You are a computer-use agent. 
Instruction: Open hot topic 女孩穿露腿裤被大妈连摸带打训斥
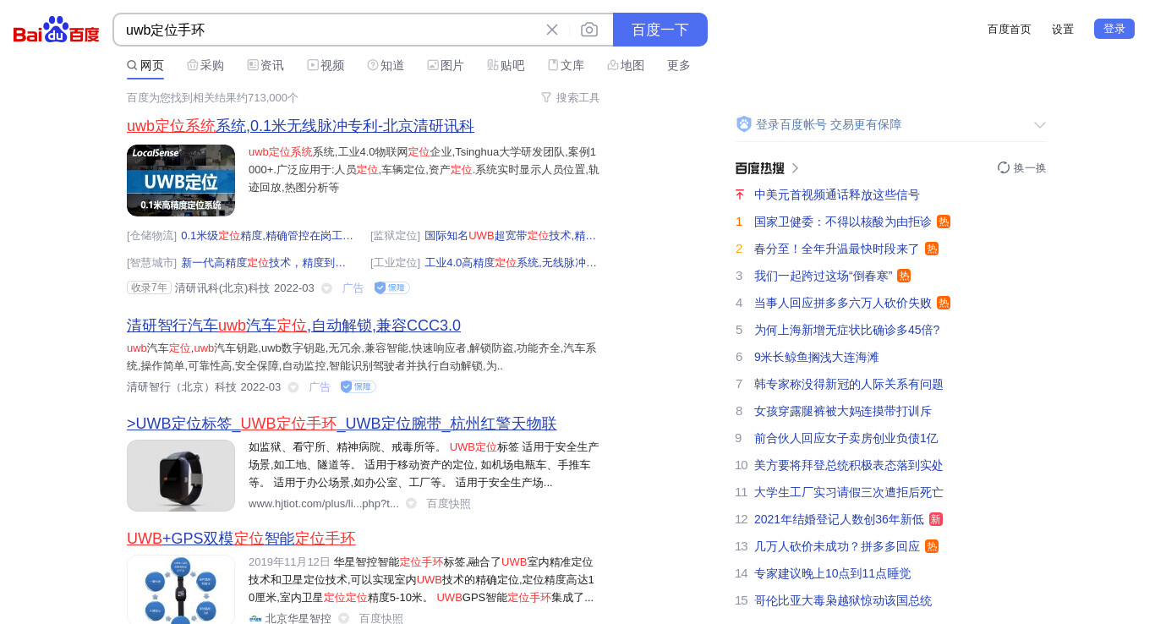tap(843, 411)
